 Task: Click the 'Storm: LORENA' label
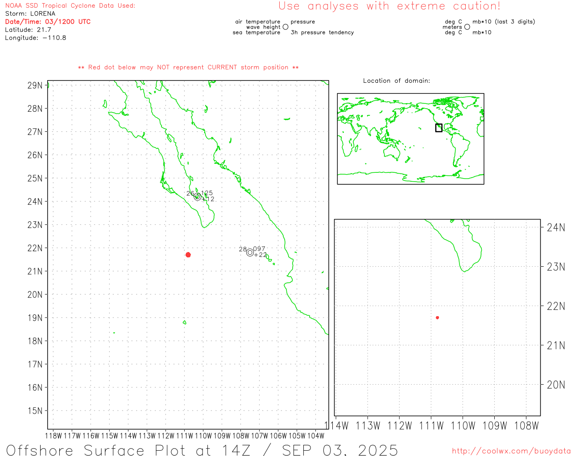[x=30, y=14]
